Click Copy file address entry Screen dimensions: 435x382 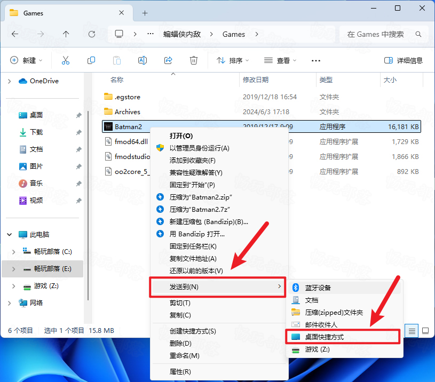[x=219, y=259]
